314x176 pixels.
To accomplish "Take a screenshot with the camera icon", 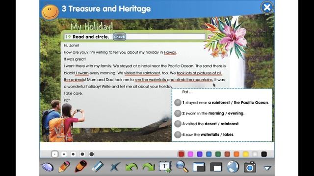I will 250,167.
